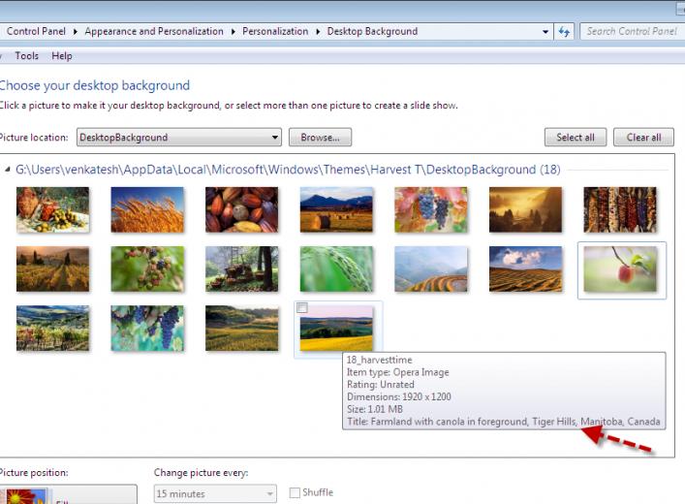
Task: Select the cocoa beans wallpaper thumbnail
Action: (241, 209)
